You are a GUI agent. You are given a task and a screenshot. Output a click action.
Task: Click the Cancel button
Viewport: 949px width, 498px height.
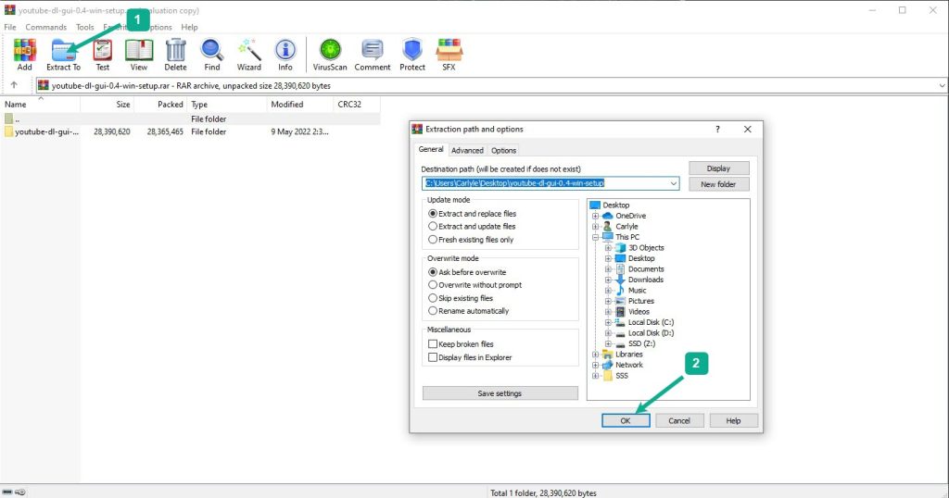click(679, 420)
